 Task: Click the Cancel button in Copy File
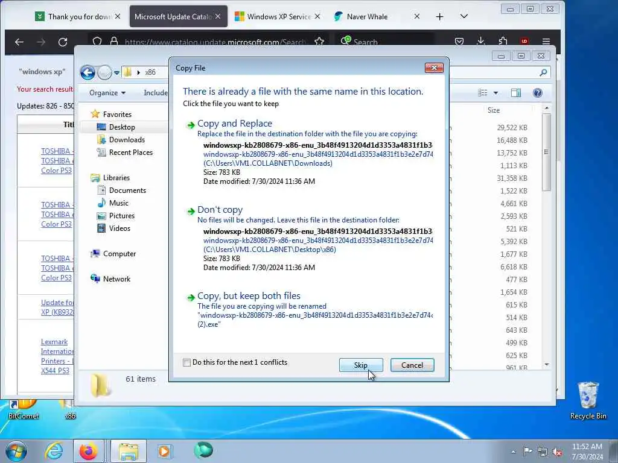pyautogui.click(x=412, y=365)
